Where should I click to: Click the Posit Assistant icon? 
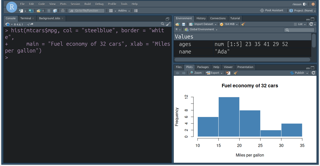click(x=262, y=10)
